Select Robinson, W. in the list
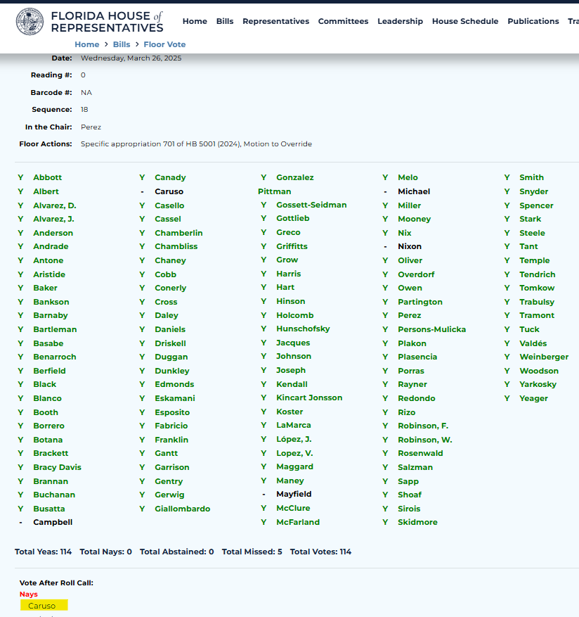Image resolution: width=579 pixels, height=617 pixels. [x=425, y=440]
